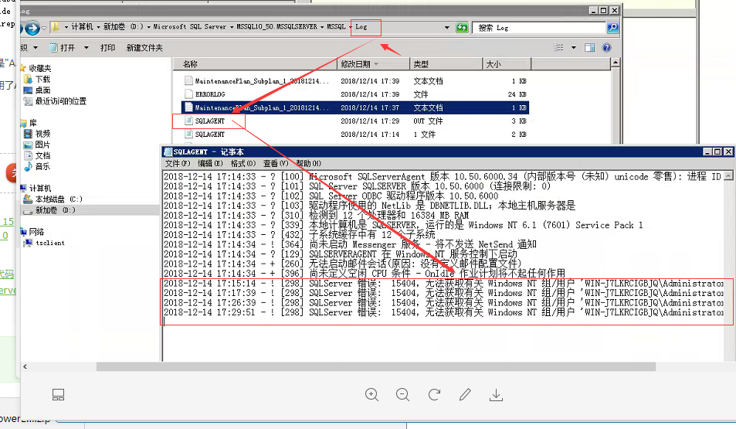
Task: Click the zoom in magnifier icon
Action: tap(372, 395)
